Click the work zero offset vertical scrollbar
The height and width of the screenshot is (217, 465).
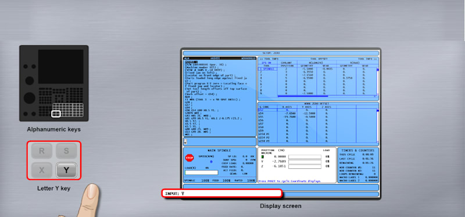(x=378, y=126)
